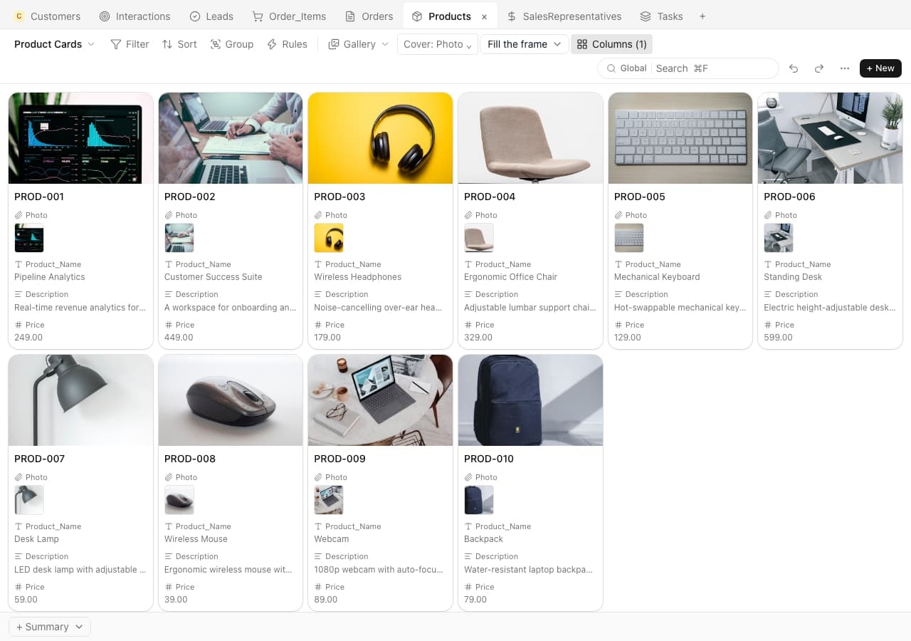
Task: Open the Cover: Photo dropdown
Action: (x=438, y=44)
